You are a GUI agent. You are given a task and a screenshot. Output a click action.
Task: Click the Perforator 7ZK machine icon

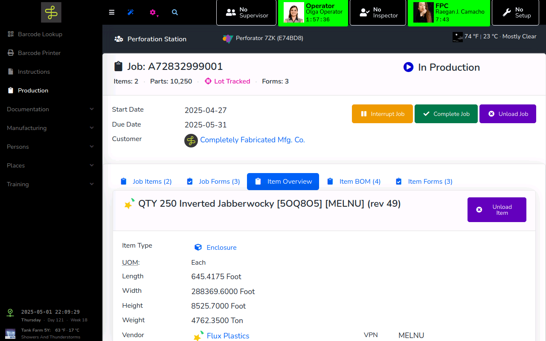click(228, 38)
